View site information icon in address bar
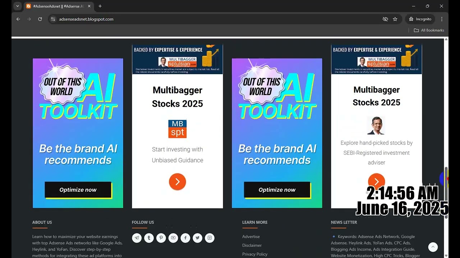 [x=53, y=19]
